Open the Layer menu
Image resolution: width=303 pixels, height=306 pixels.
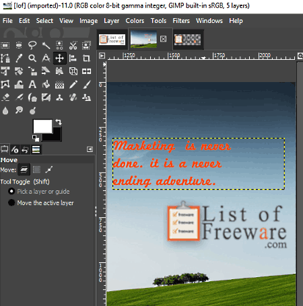[x=111, y=21]
